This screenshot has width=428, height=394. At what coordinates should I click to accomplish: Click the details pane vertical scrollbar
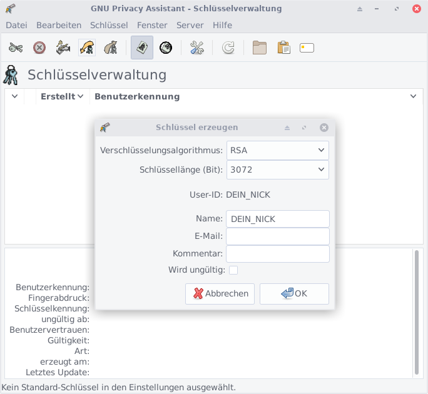tap(417, 313)
